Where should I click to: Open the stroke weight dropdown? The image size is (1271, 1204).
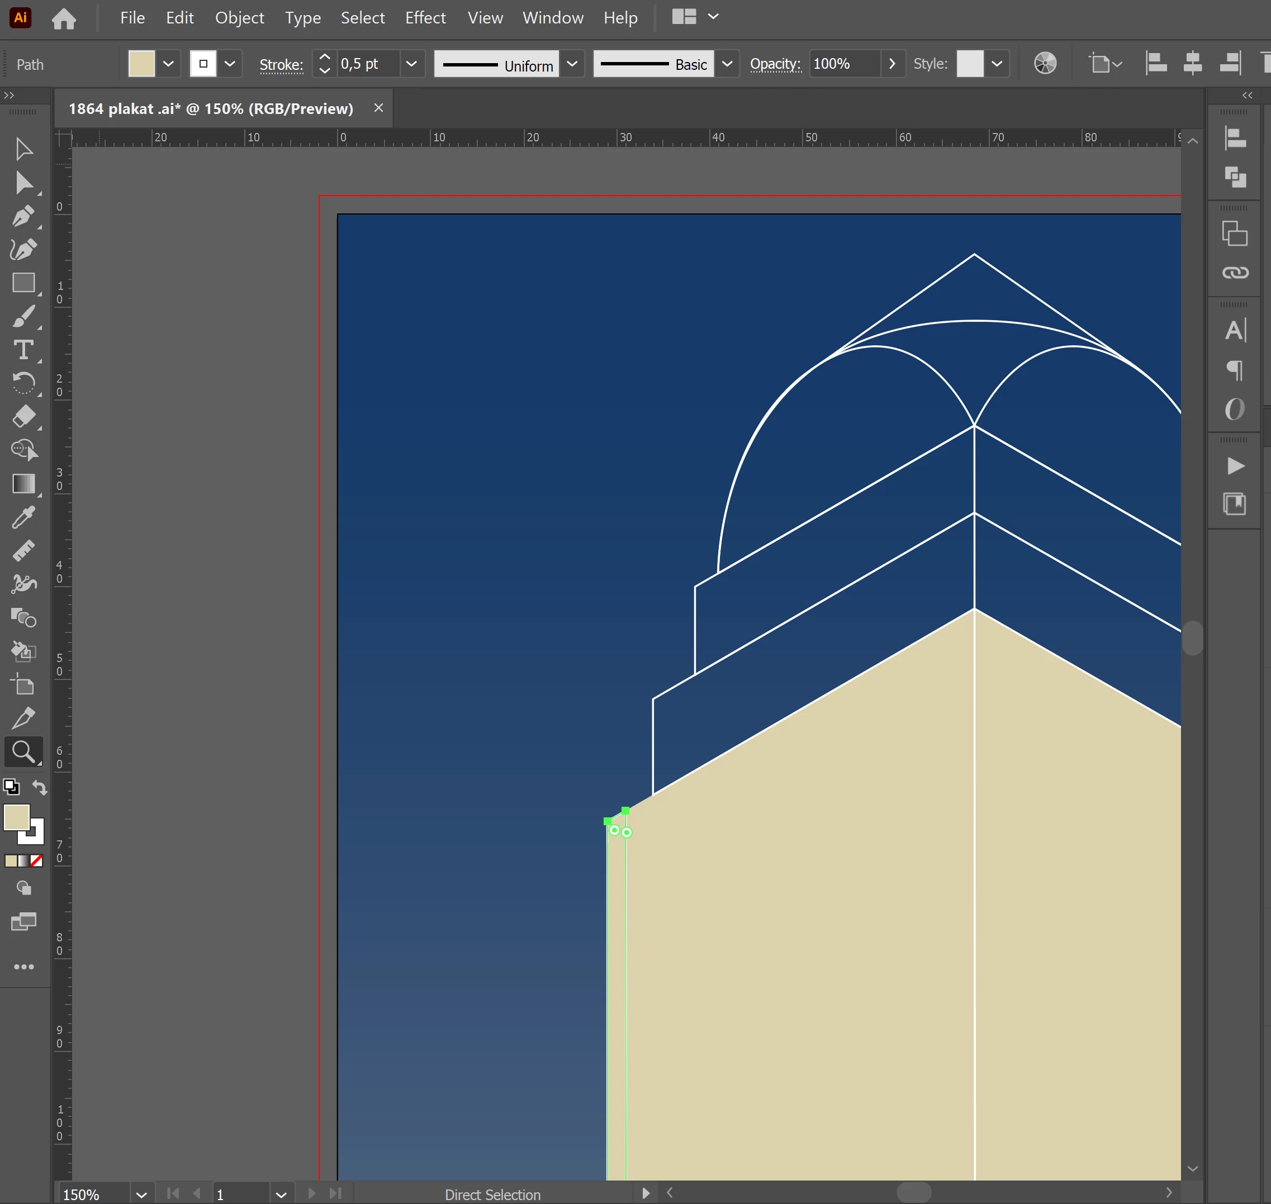411,64
